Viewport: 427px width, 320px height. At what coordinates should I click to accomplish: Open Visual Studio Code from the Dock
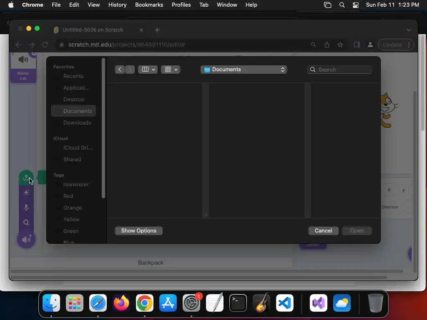(284, 303)
